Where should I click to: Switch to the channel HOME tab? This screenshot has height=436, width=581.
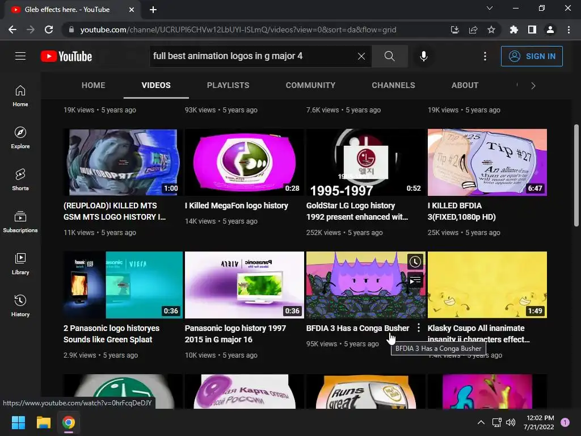[x=94, y=85]
